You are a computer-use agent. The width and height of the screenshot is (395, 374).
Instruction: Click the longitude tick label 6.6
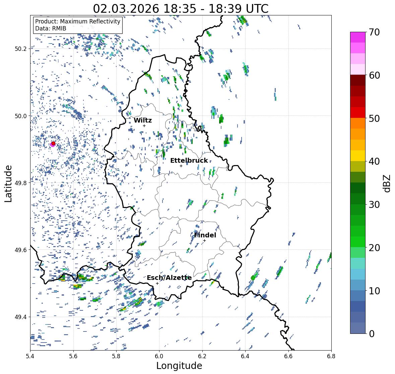pyautogui.click(x=288, y=356)
